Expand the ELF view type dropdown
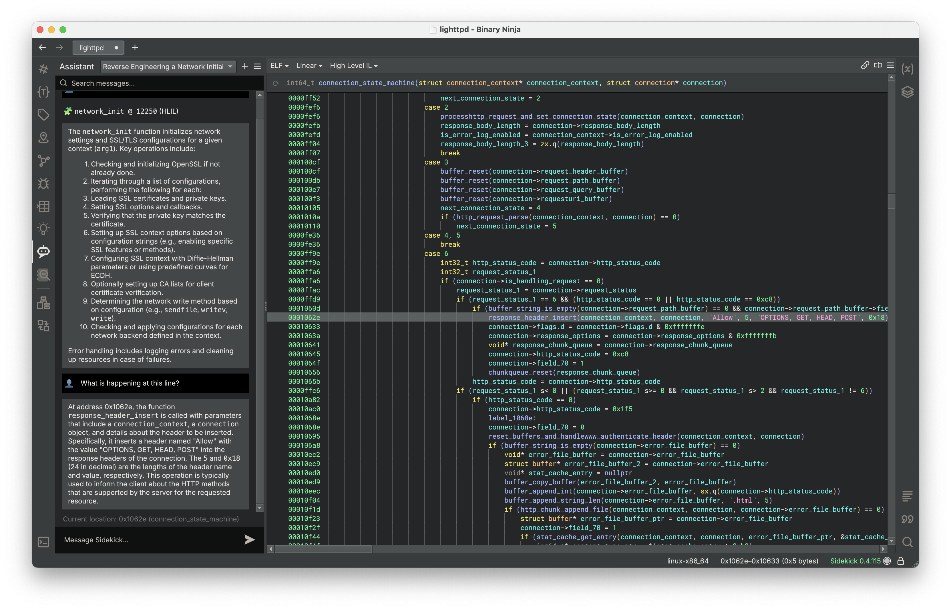 pos(279,66)
